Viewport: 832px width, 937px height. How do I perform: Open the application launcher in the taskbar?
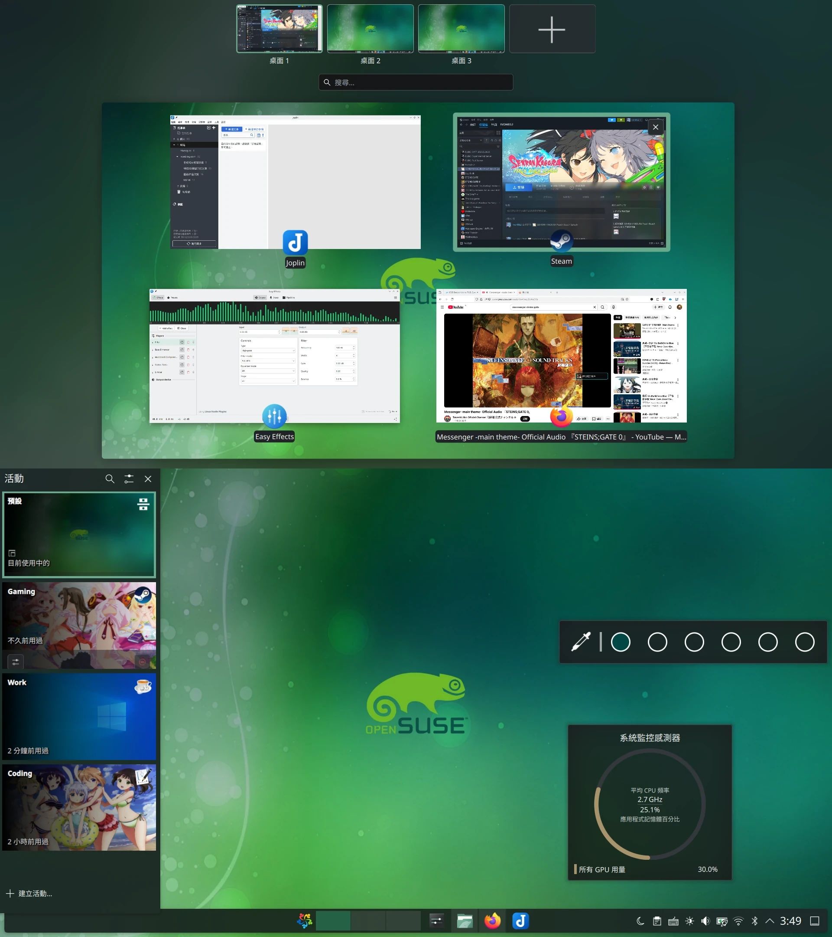pyautogui.click(x=304, y=921)
